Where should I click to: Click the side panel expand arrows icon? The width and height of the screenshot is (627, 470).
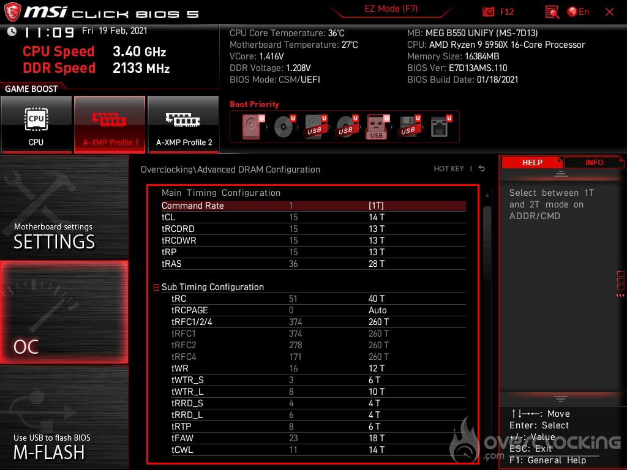coord(620,296)
